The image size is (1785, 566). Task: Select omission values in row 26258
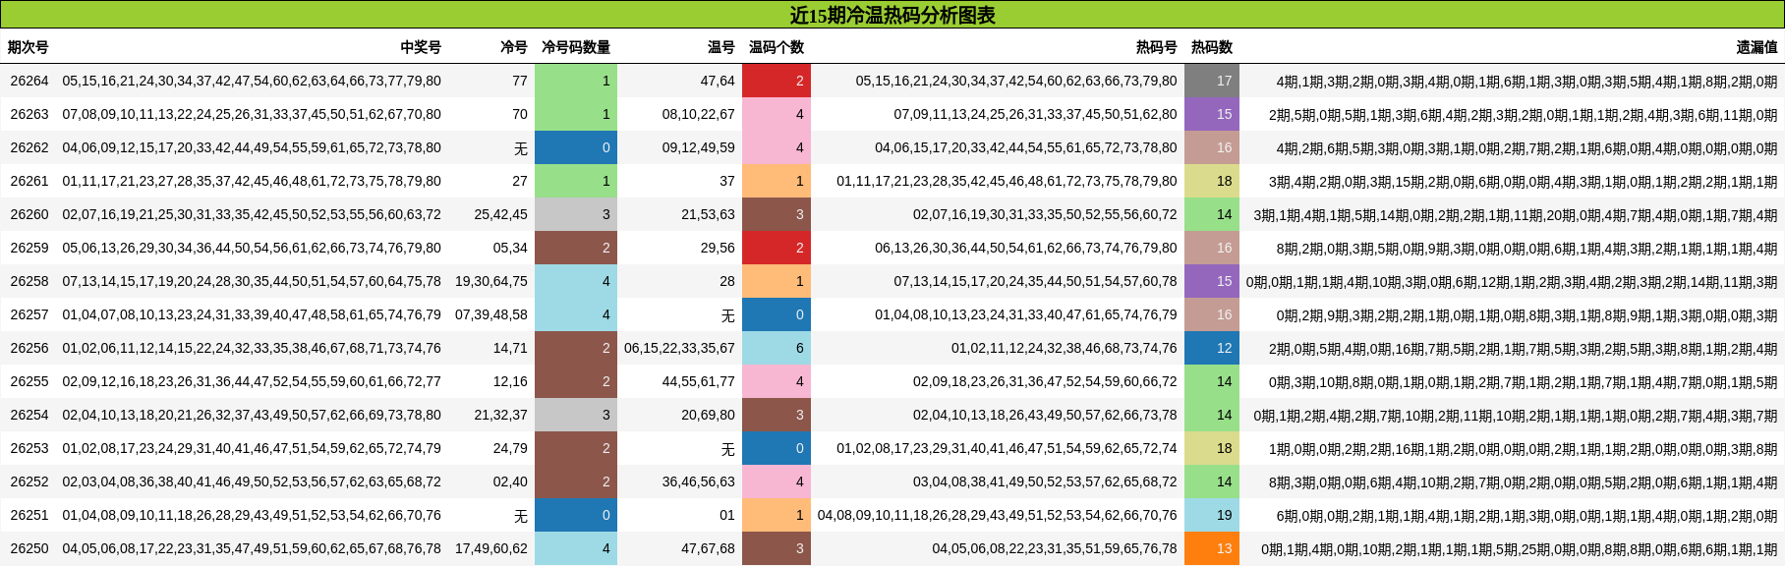pos(1512,281)
